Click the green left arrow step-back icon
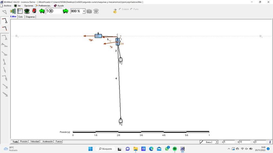The height and width of the screenshot is (153, 273). tap(42, 11)
